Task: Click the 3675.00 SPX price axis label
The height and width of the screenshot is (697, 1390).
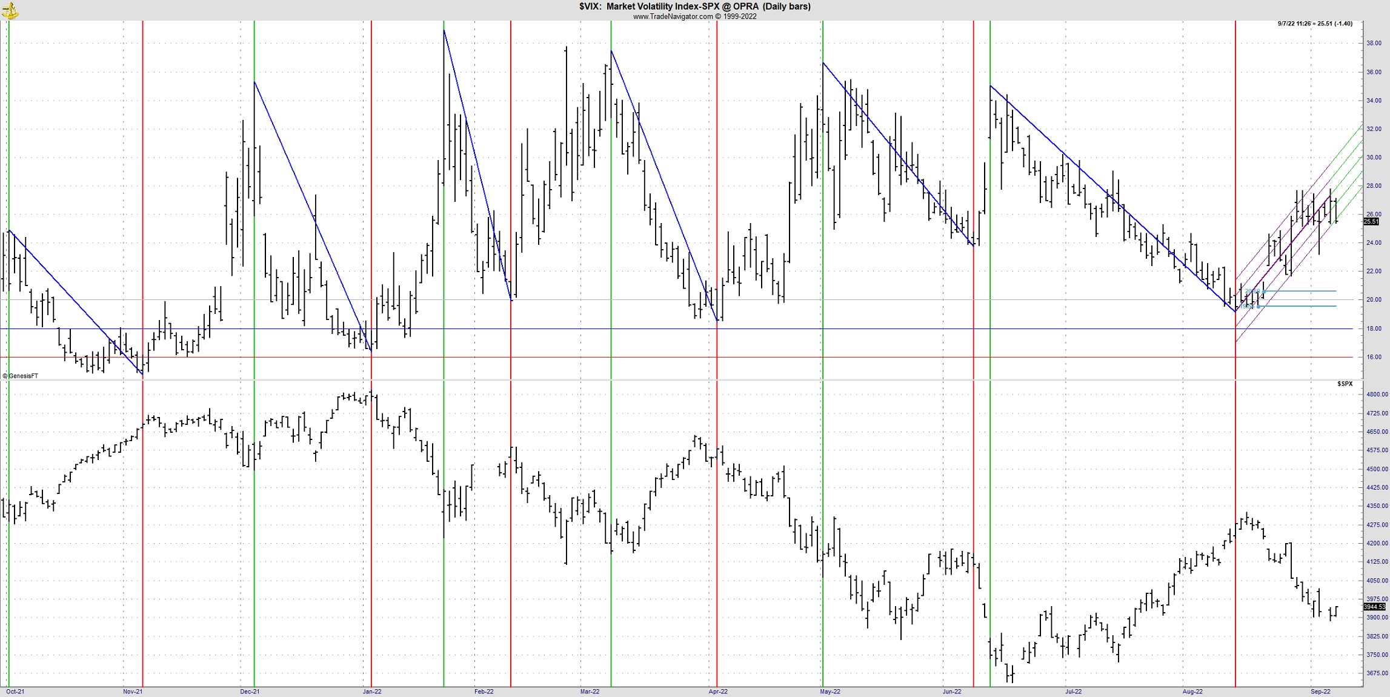Action: click(x=1377, y=673)
